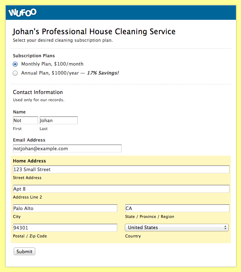The image size is (241, 272).
Task: Click the Wufoo logo in header
Action: pyautogui.click(x=22, y=13)
